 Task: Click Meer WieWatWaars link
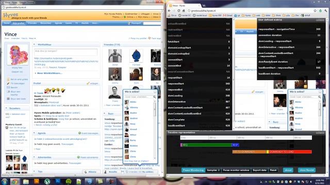coord(49,73)
